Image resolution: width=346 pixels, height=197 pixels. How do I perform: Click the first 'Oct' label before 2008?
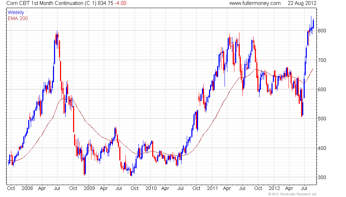coord(11,189)
